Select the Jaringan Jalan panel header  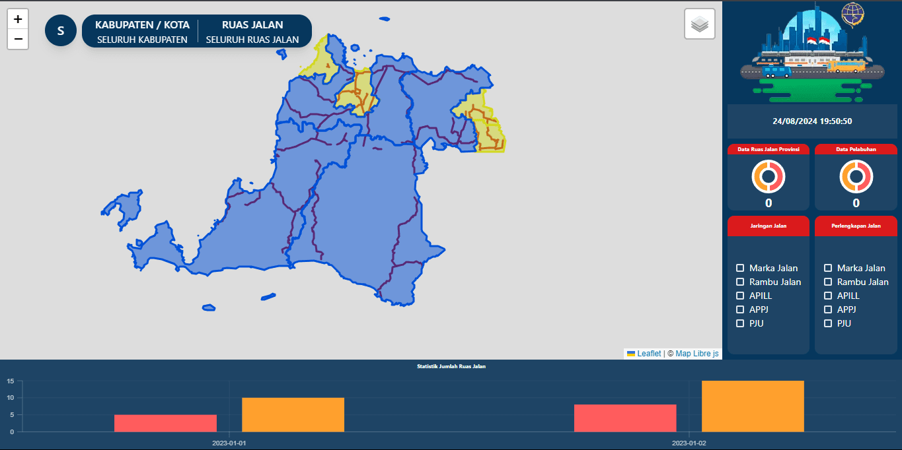pos(768,226)
